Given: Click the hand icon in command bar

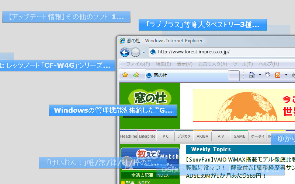Looking at the screenshot, I should [267, 75].
